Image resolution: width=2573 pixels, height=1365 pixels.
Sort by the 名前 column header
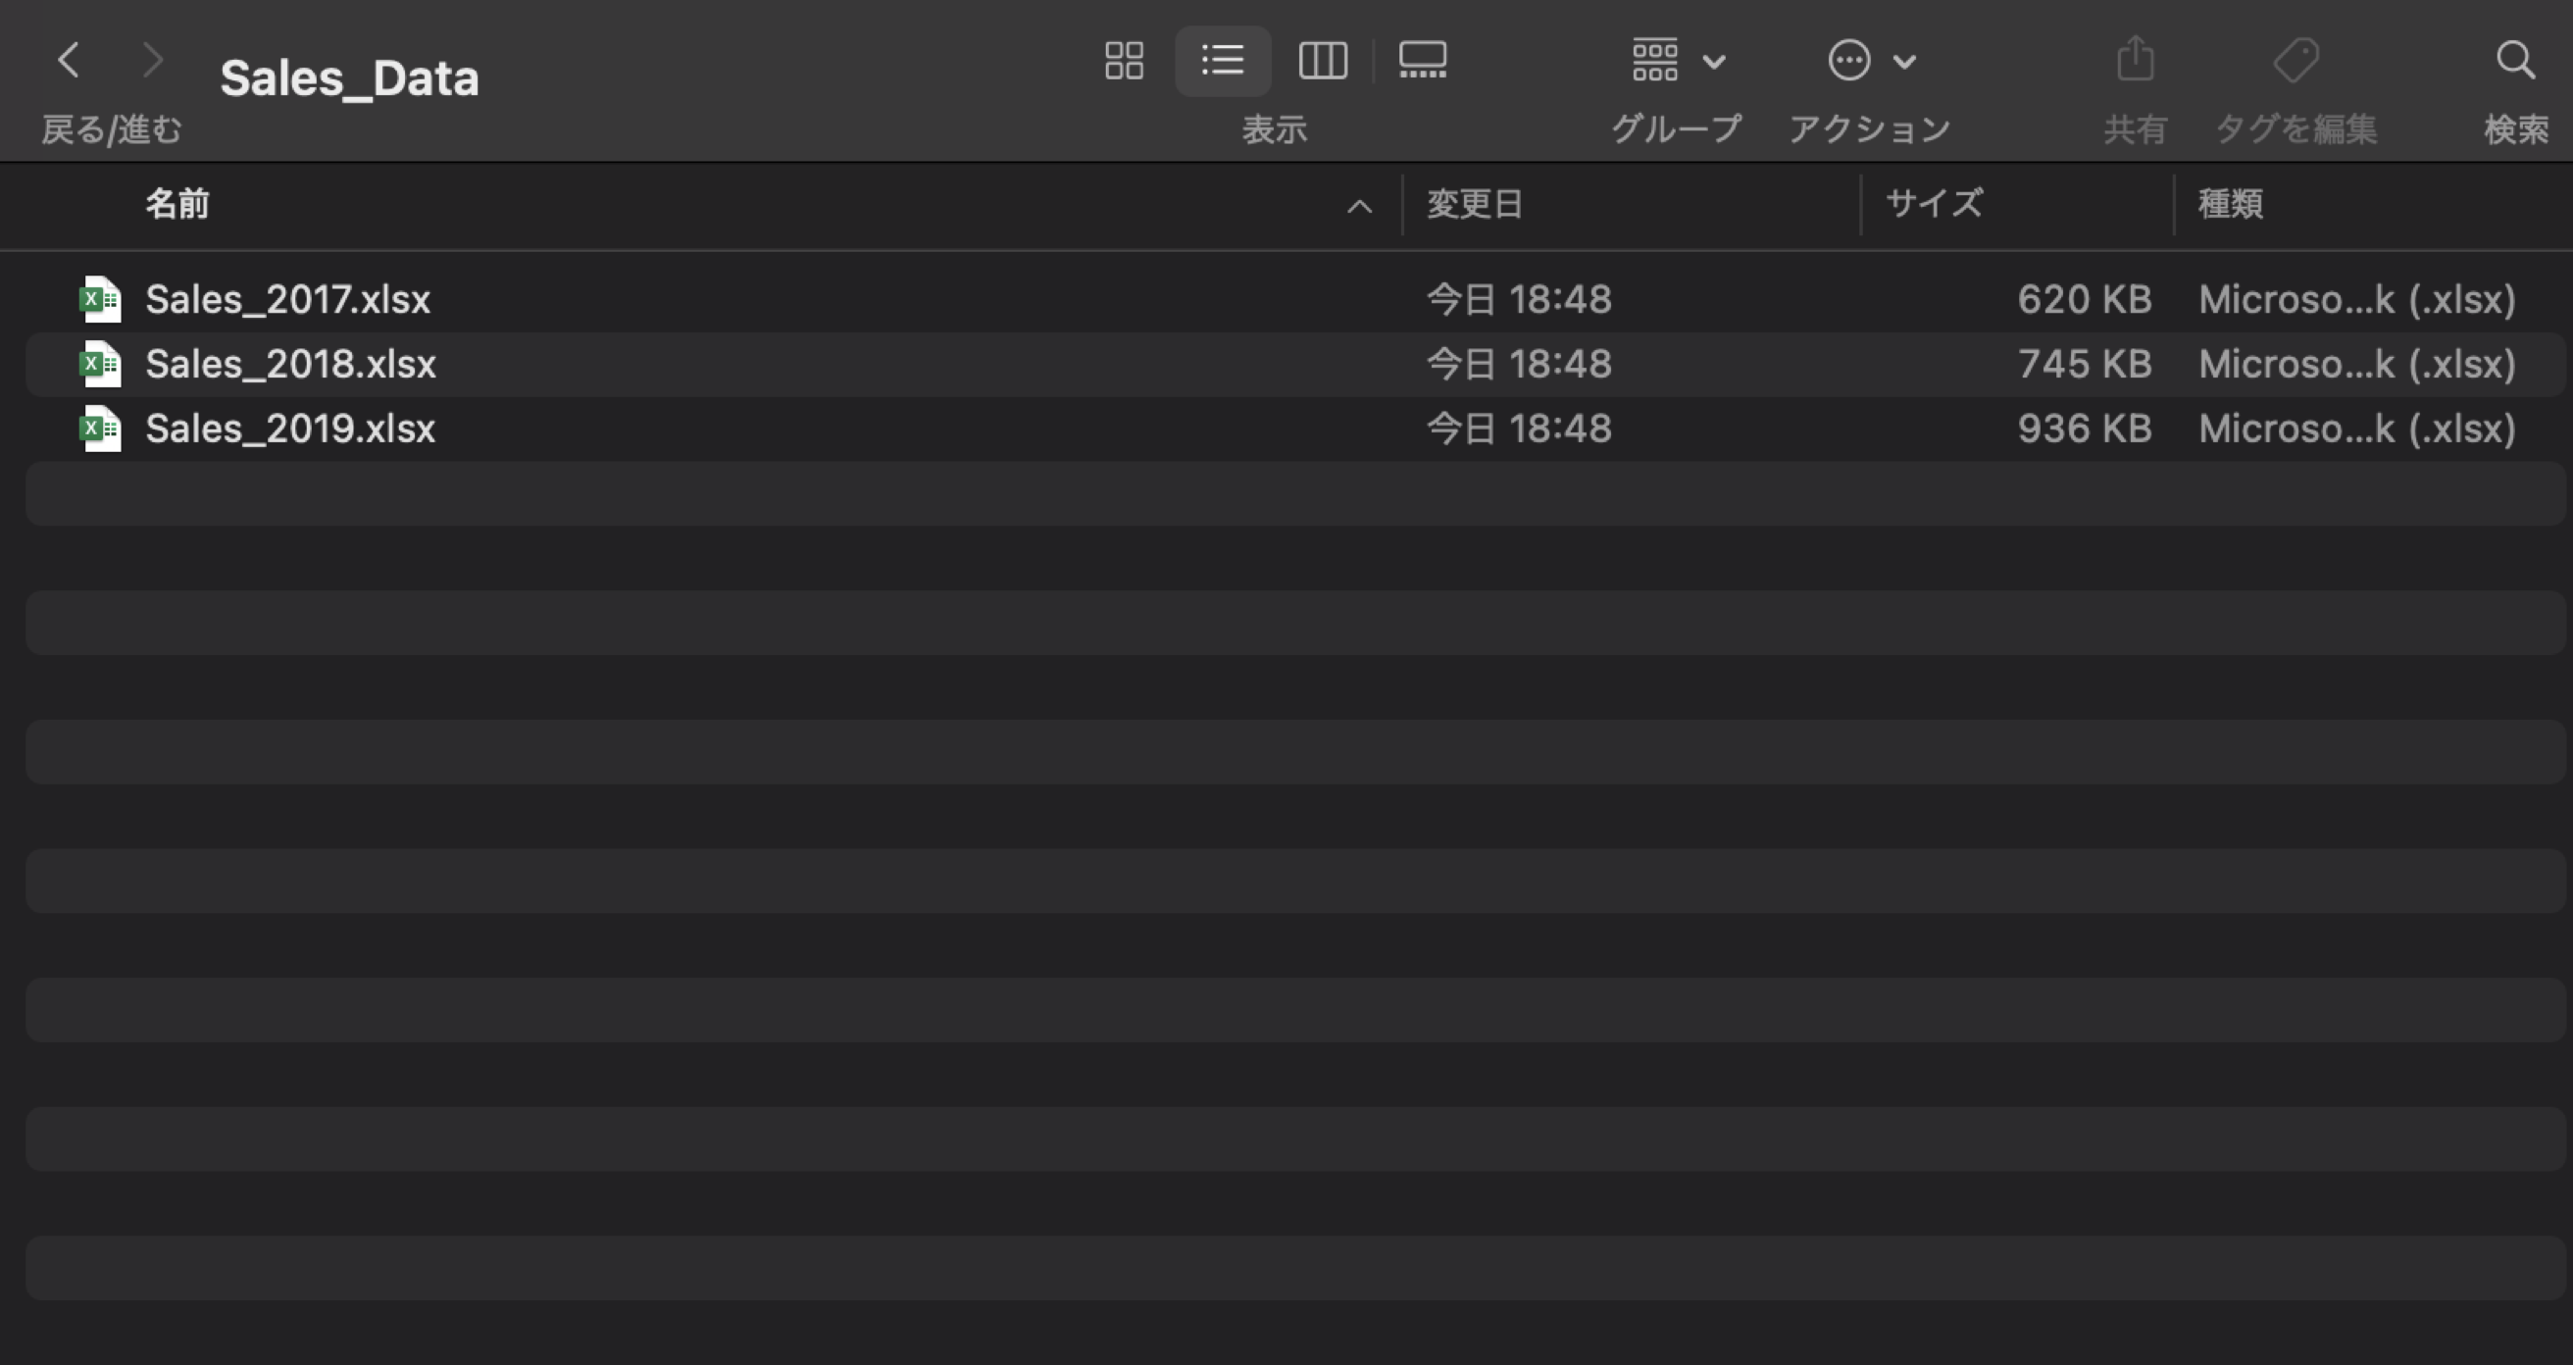[177, 204]
